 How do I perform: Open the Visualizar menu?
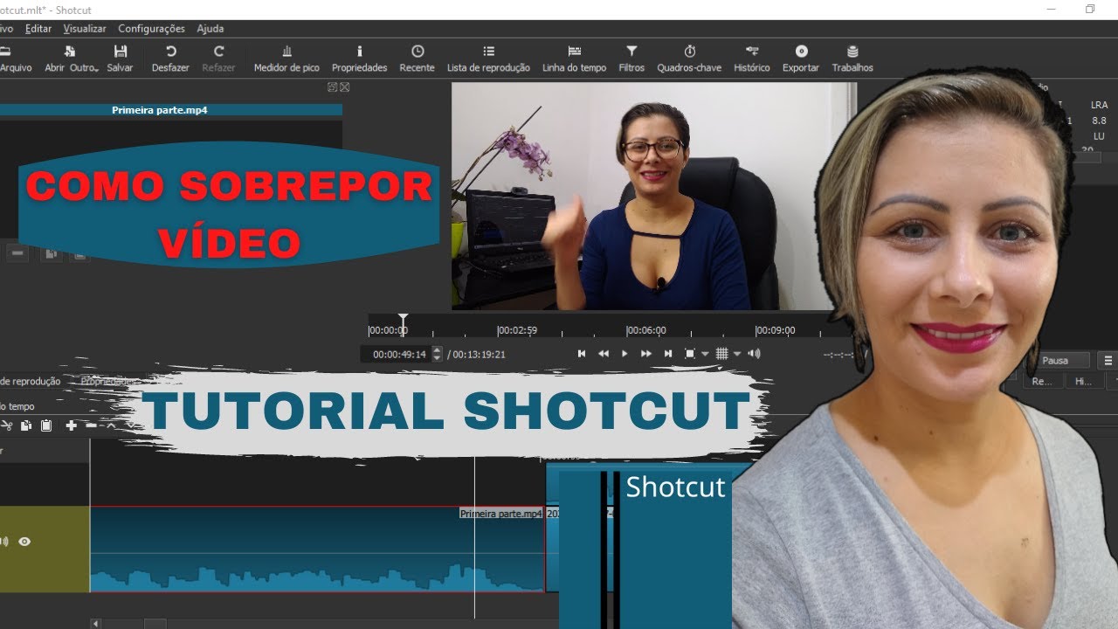point(85,29)
